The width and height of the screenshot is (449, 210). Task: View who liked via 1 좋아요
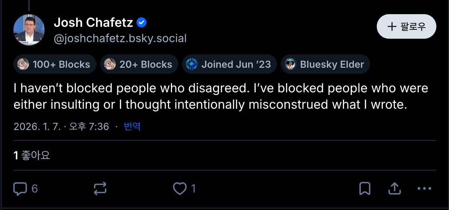tap(32, 155)
